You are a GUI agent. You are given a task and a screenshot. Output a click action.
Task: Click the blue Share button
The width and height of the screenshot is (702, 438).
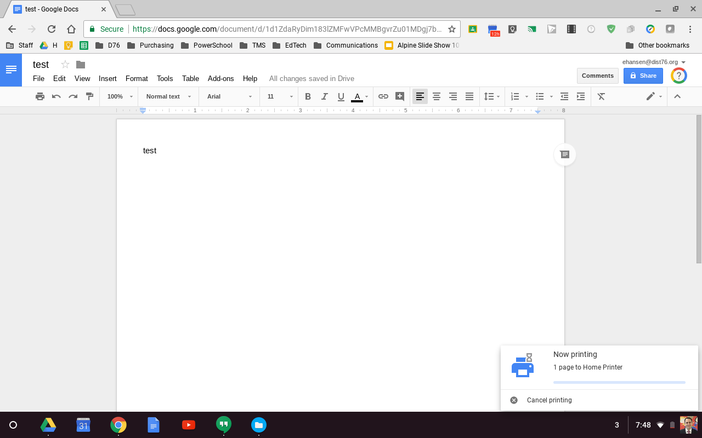point(643,76)
